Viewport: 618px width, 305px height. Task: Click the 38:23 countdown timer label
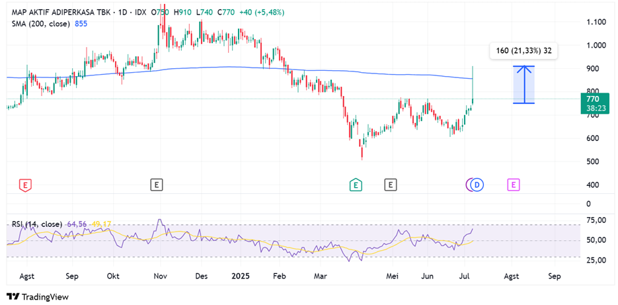click(592, 107)
